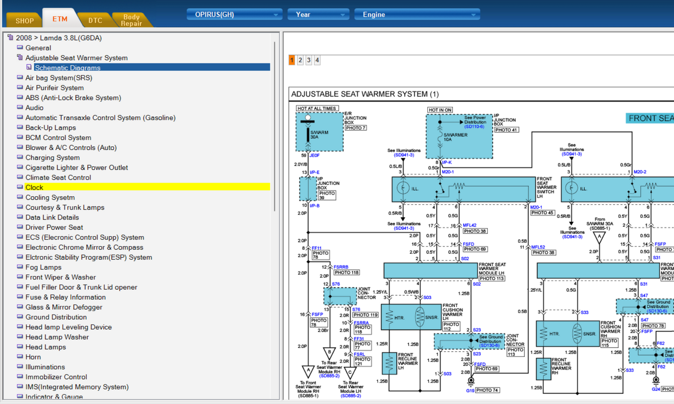Click the book icon beside General
674x404 pixels.
point(20,48)
